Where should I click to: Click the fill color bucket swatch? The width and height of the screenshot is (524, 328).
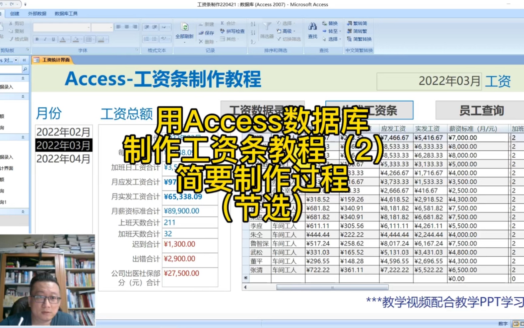tap(76, 39)
